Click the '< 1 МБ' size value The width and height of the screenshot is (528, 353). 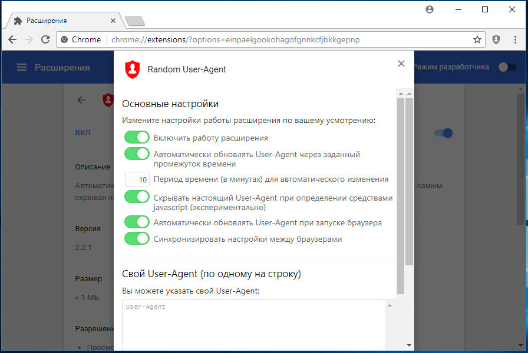[87, 298]
